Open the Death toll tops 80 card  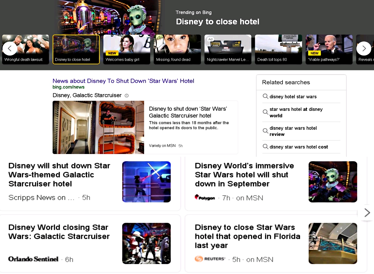(278, 49)
